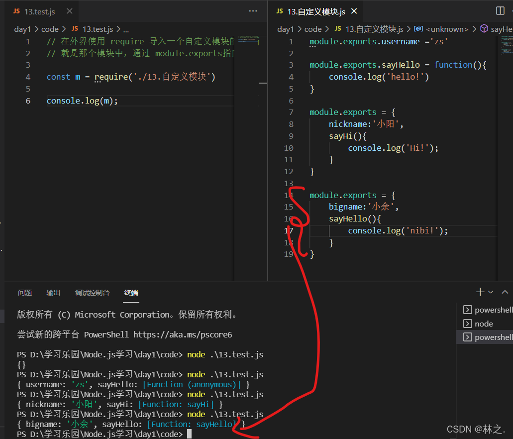Click the { nickname: '小阳' output line
The width and height of the screenshot is (513, 439).
coord(120,404)
